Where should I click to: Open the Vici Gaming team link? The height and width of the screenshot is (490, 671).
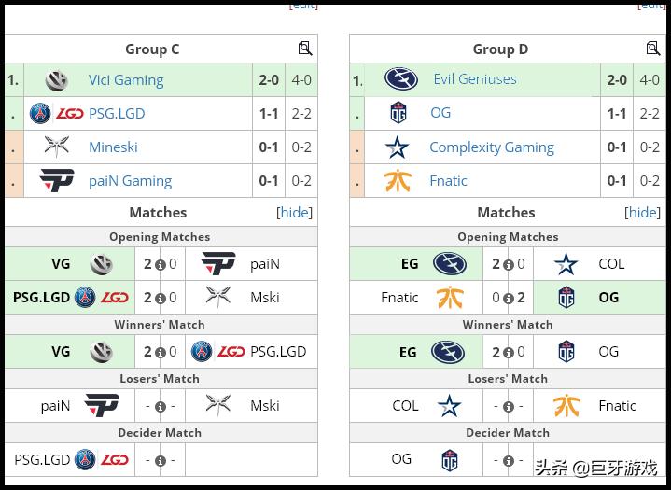[126, 80]
